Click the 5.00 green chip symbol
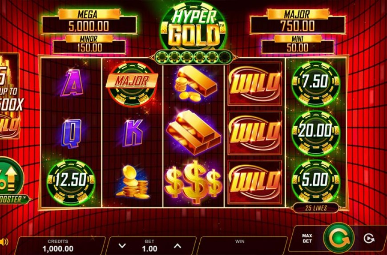Viewport: 387px width, 255px height. [316, 182]
